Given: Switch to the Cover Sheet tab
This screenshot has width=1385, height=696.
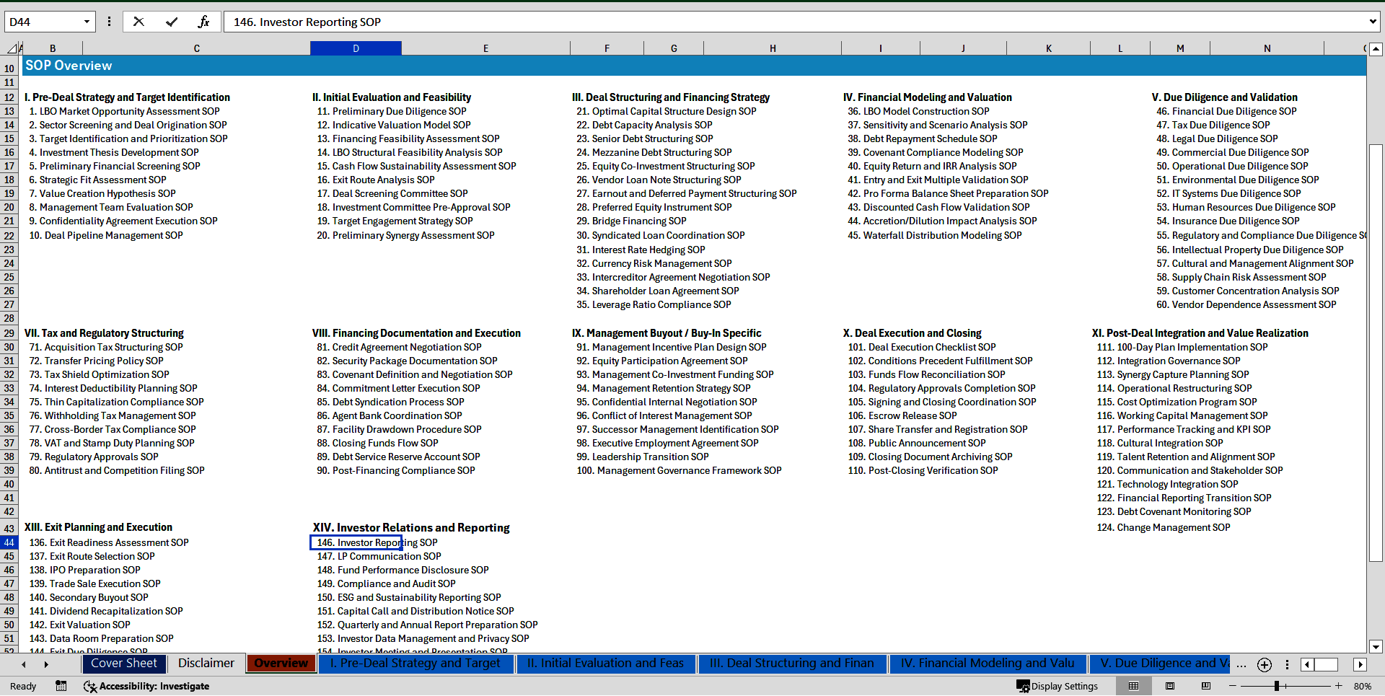Looking at the screenshot, I should point(123,664).
